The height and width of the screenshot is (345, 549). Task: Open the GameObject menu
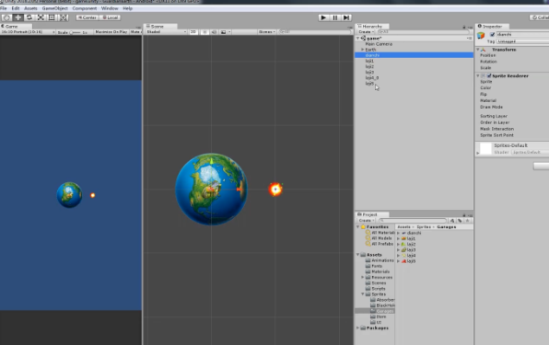coord(54,8)
